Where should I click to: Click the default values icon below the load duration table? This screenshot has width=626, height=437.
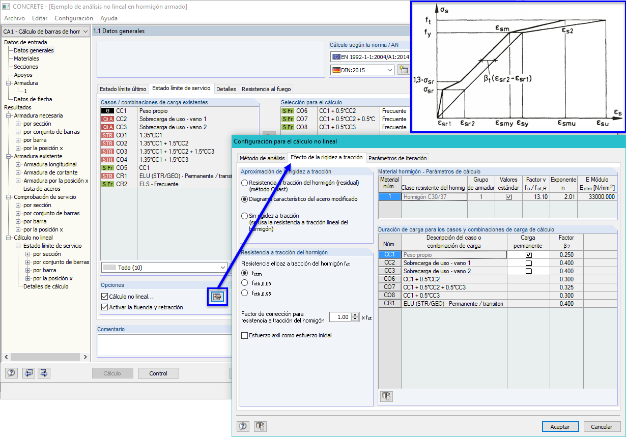click(386, 396)
